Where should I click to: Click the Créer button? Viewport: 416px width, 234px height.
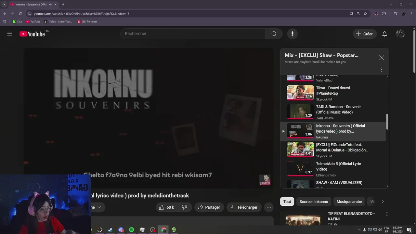click(365, 34)
